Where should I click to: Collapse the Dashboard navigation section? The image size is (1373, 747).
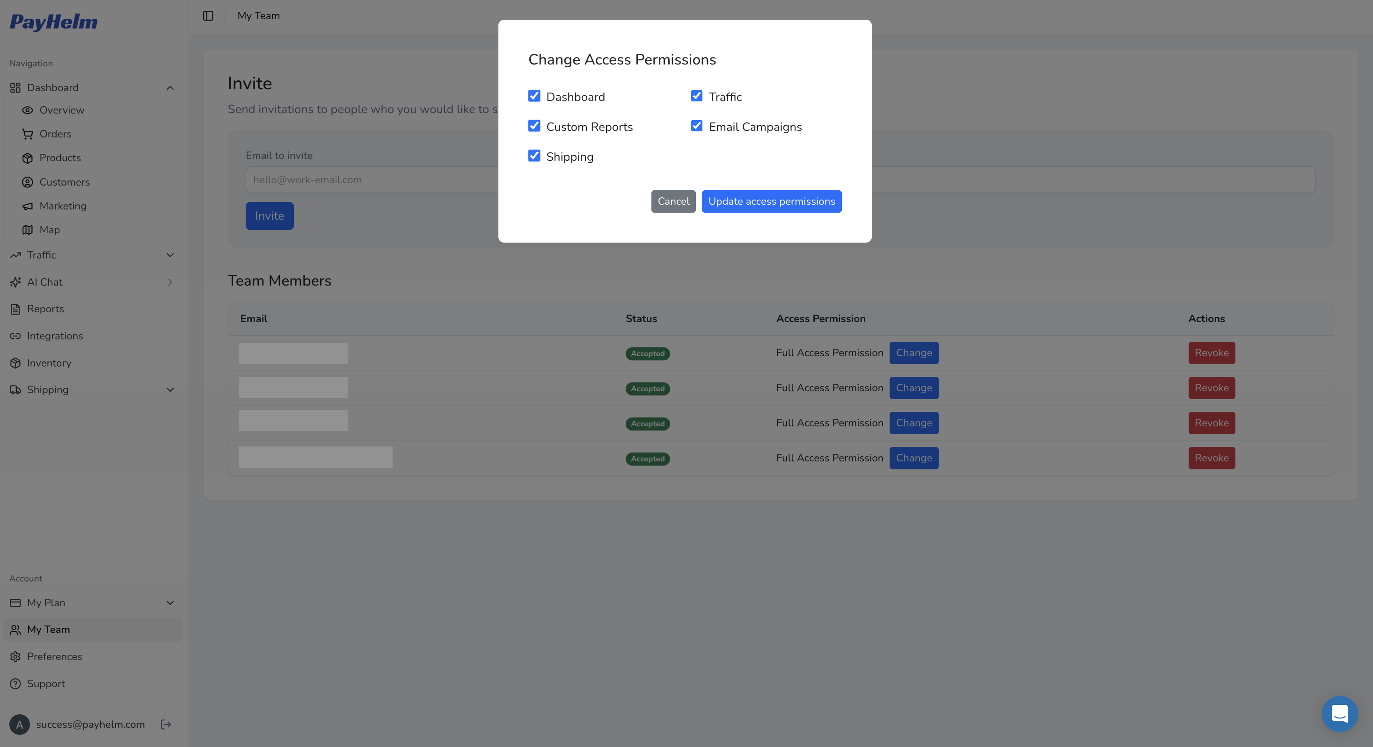coord(170,88)
